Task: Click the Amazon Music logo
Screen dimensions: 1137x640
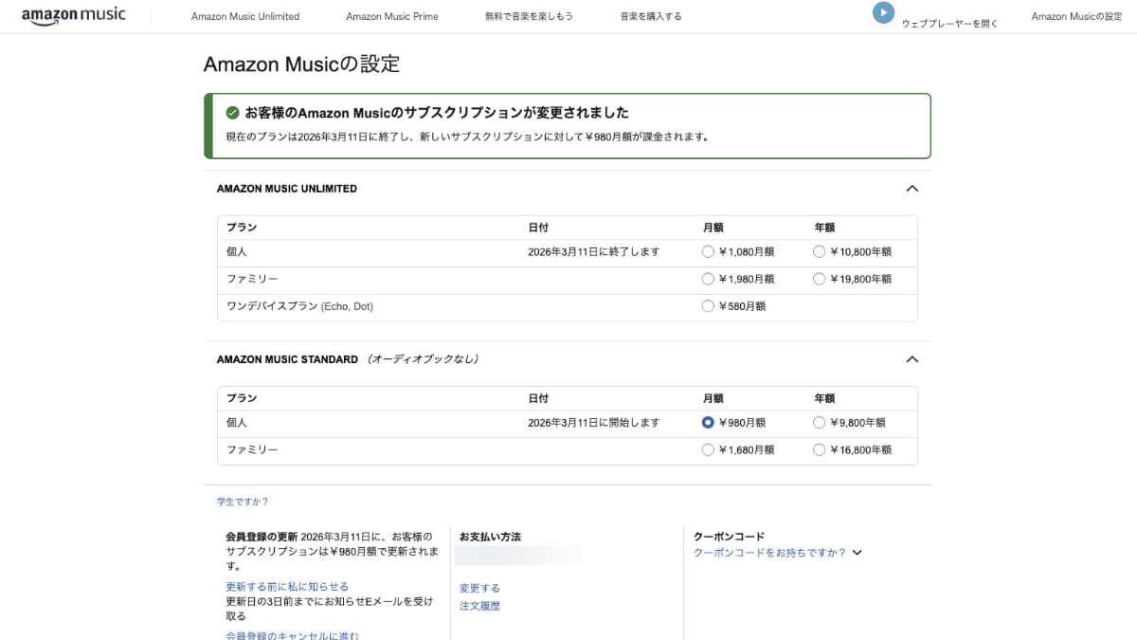Action: tap(74, 15)
